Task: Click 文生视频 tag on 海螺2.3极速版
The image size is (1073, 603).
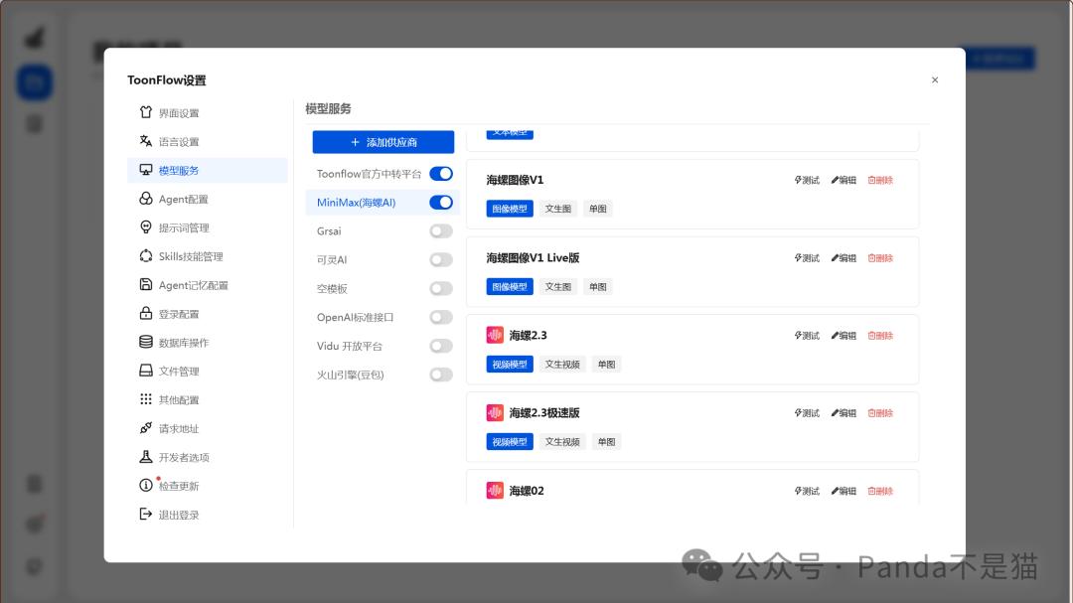Action: [x=562, y=441]
